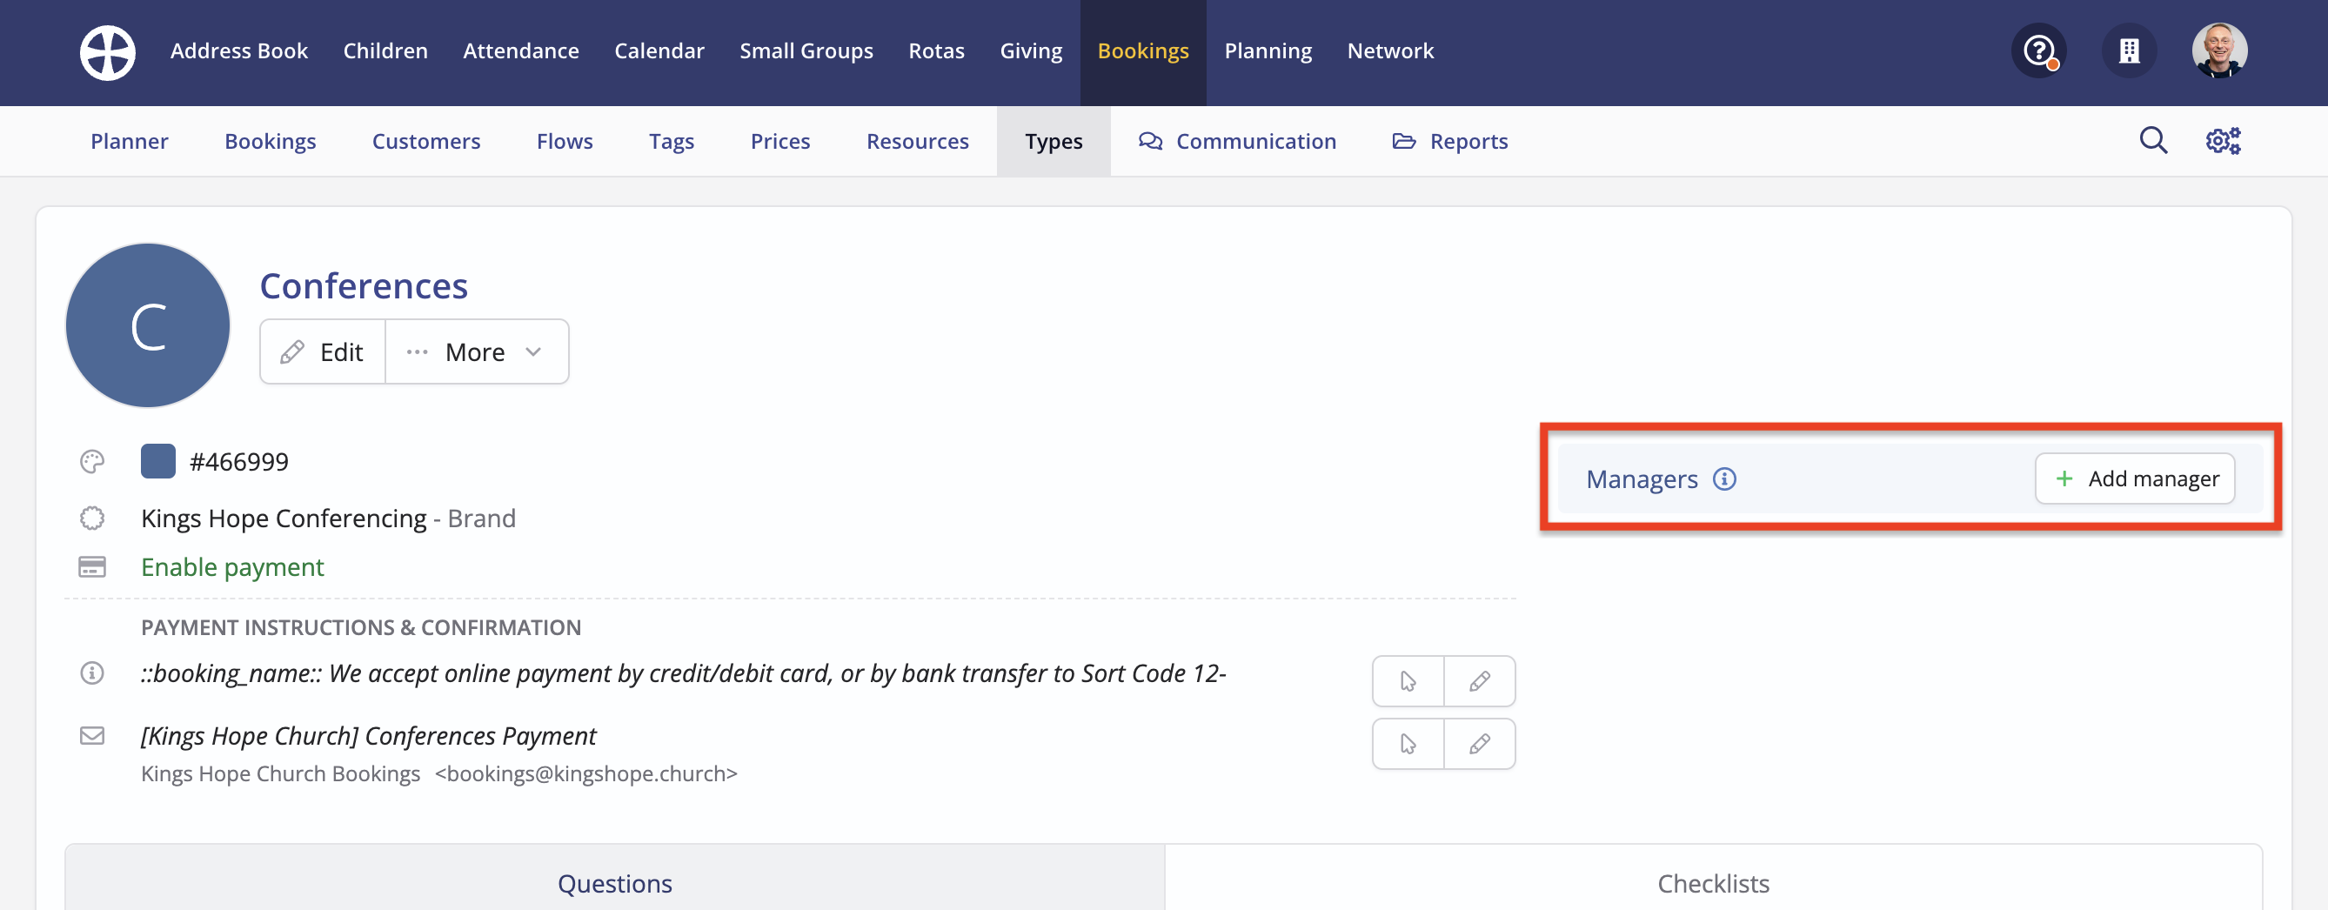Edit payment instructions with pencil icon
Screen dimensions: 2328x910
point(1480,681)
